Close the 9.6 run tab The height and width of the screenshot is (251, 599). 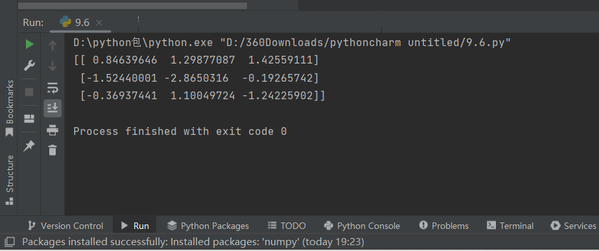coord(99,23)
